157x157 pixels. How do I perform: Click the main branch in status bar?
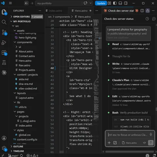(13, 155)
